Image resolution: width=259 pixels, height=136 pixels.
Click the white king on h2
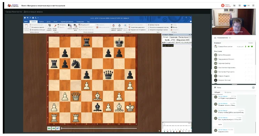pyautogui.click(x=130, y=107)
